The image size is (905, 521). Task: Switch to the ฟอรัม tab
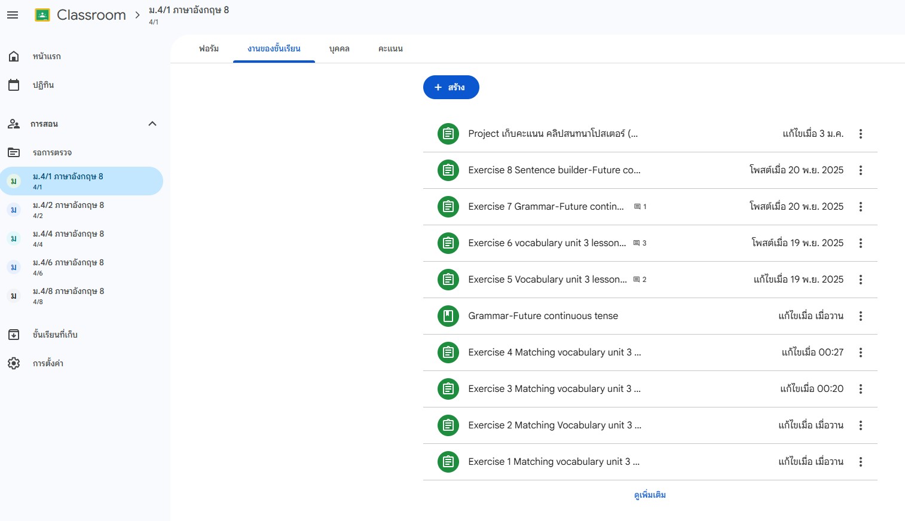click(x=209, y=49)
